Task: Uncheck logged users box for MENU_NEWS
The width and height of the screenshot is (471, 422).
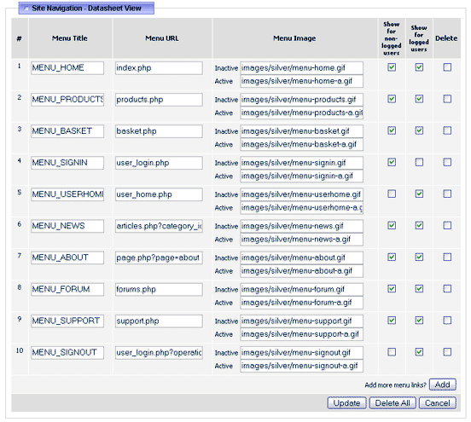Action: (x=419, y=225)
